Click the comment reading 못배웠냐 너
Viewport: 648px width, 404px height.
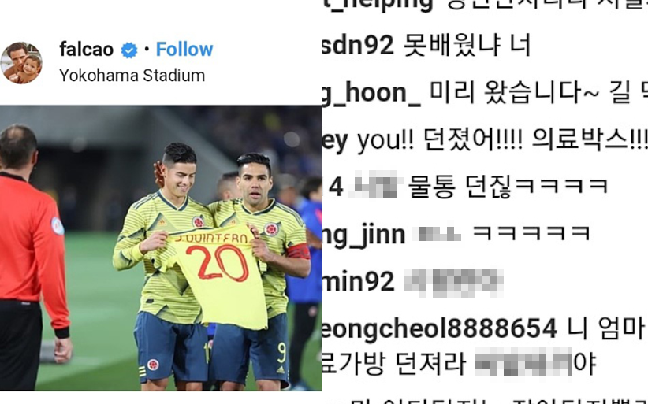tap(467, 45)
